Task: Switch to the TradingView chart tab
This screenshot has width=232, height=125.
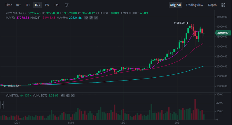Action: tap(194, 5)
